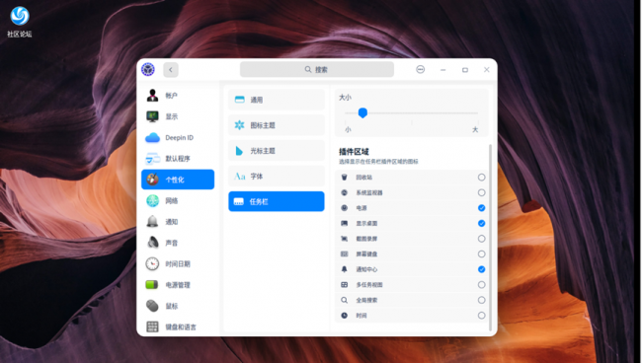Click the 截图录屏 screenshot plugin icon
Image resolution: width=642 pixels, height=363 pixels.
pyautogui.click(x=345, y=239)
